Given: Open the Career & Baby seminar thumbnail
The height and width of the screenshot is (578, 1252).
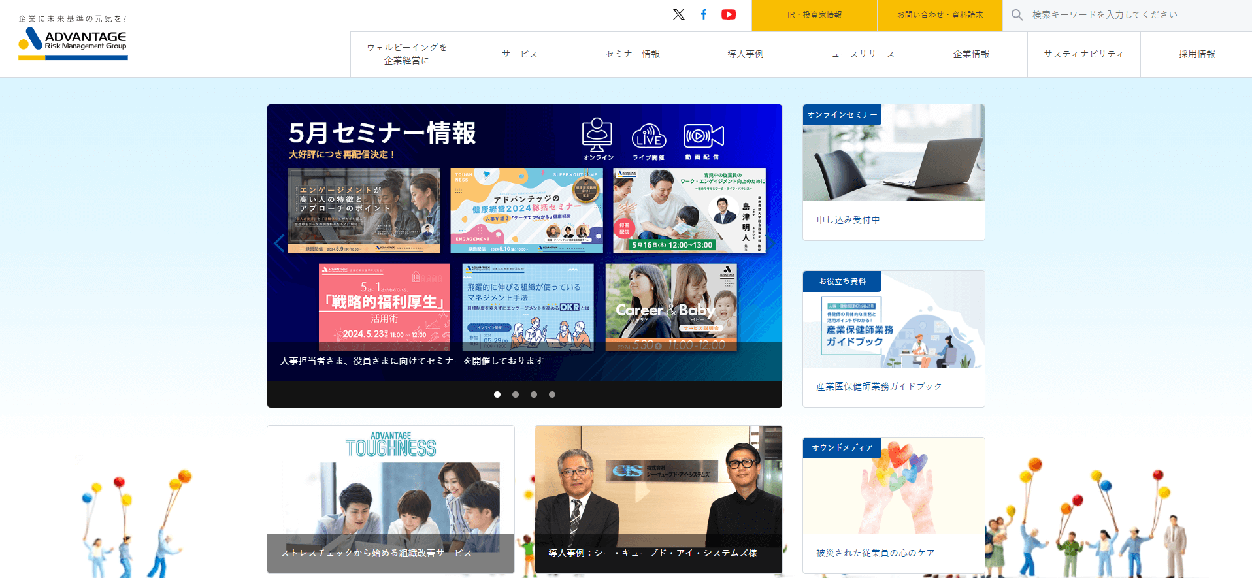Looking at the screenshot, I should (x=671, y=307).
